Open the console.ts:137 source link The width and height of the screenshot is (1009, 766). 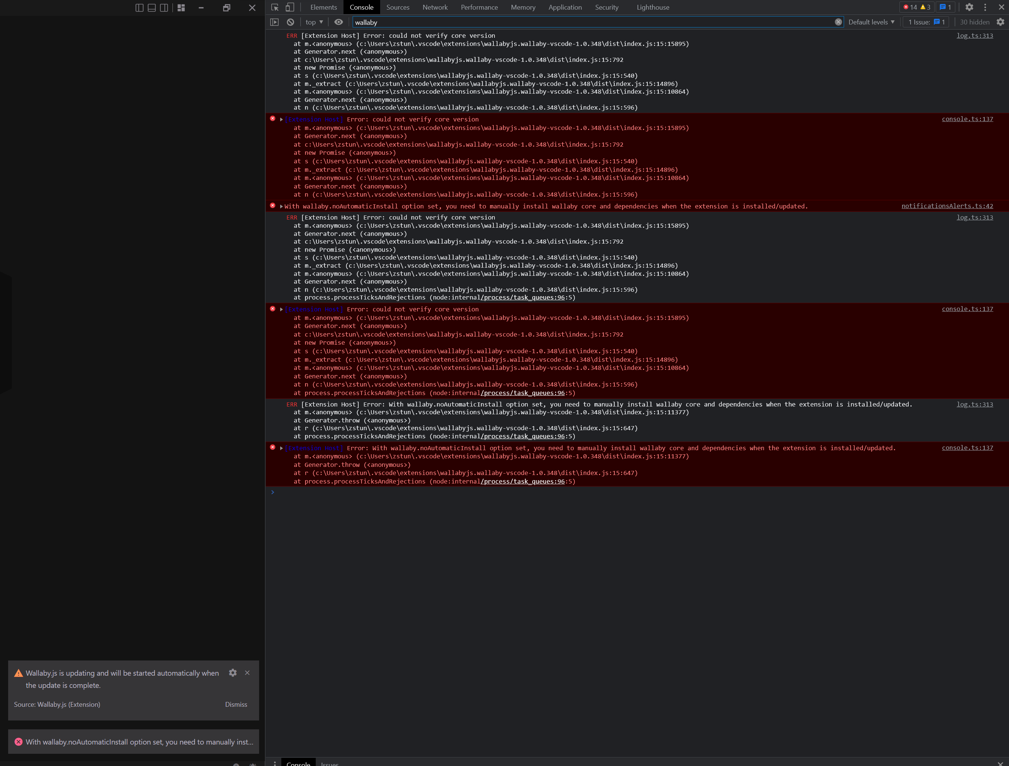pos(968,119)
